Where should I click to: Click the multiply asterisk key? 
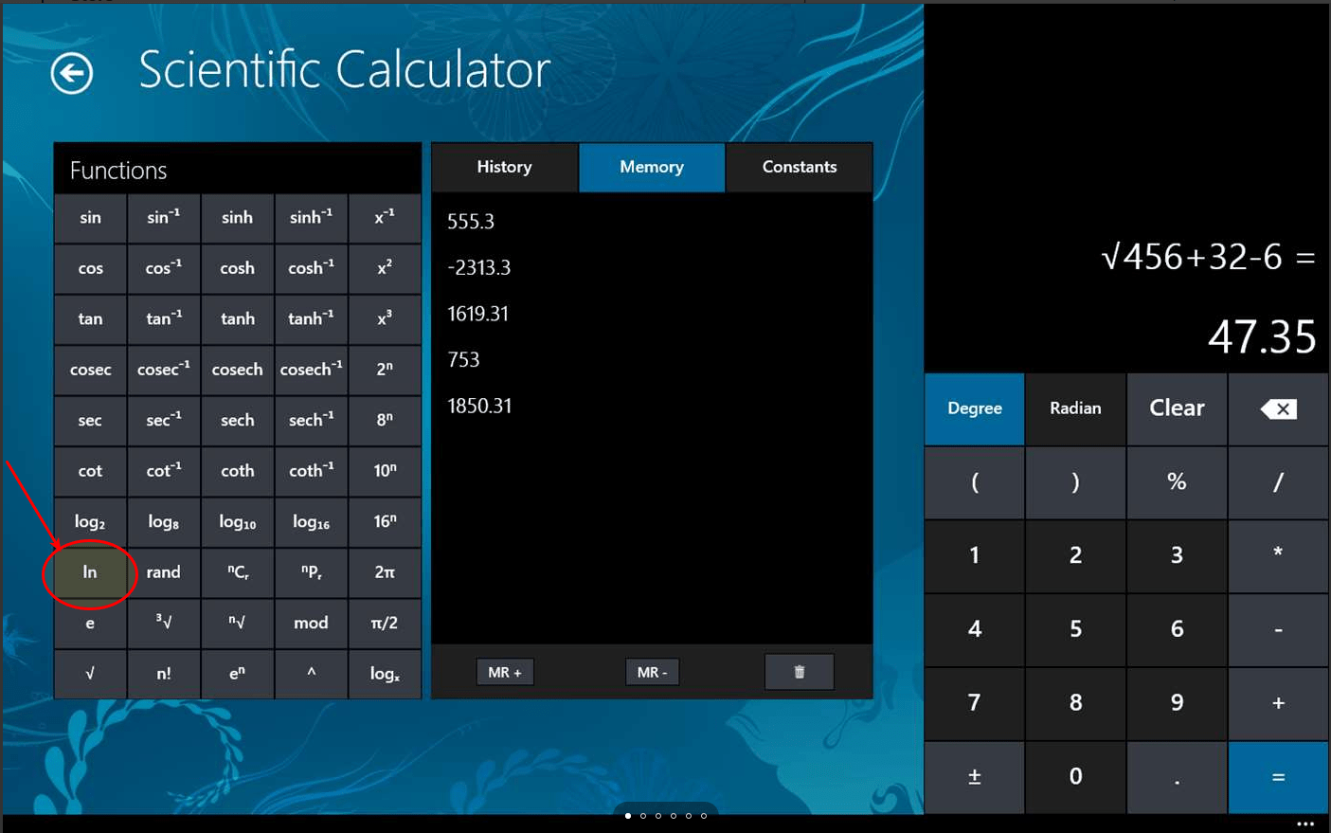tap(1278, 555)
